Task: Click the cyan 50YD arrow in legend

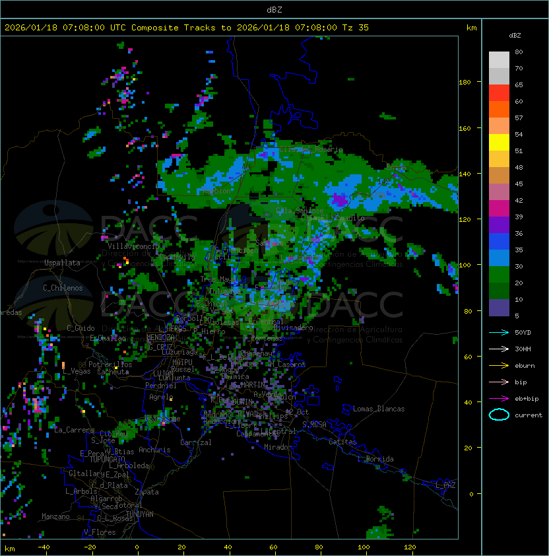Action: tap(499, 333)
